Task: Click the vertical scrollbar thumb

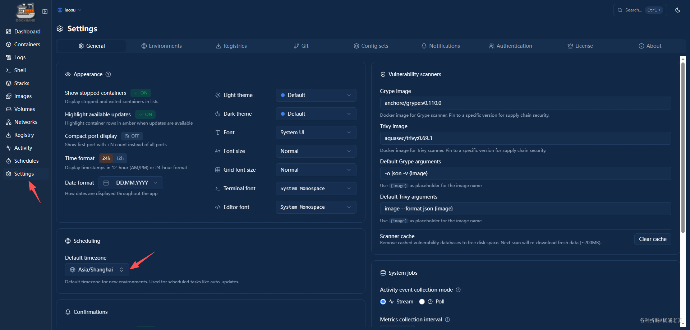Action: coord(683,148)
